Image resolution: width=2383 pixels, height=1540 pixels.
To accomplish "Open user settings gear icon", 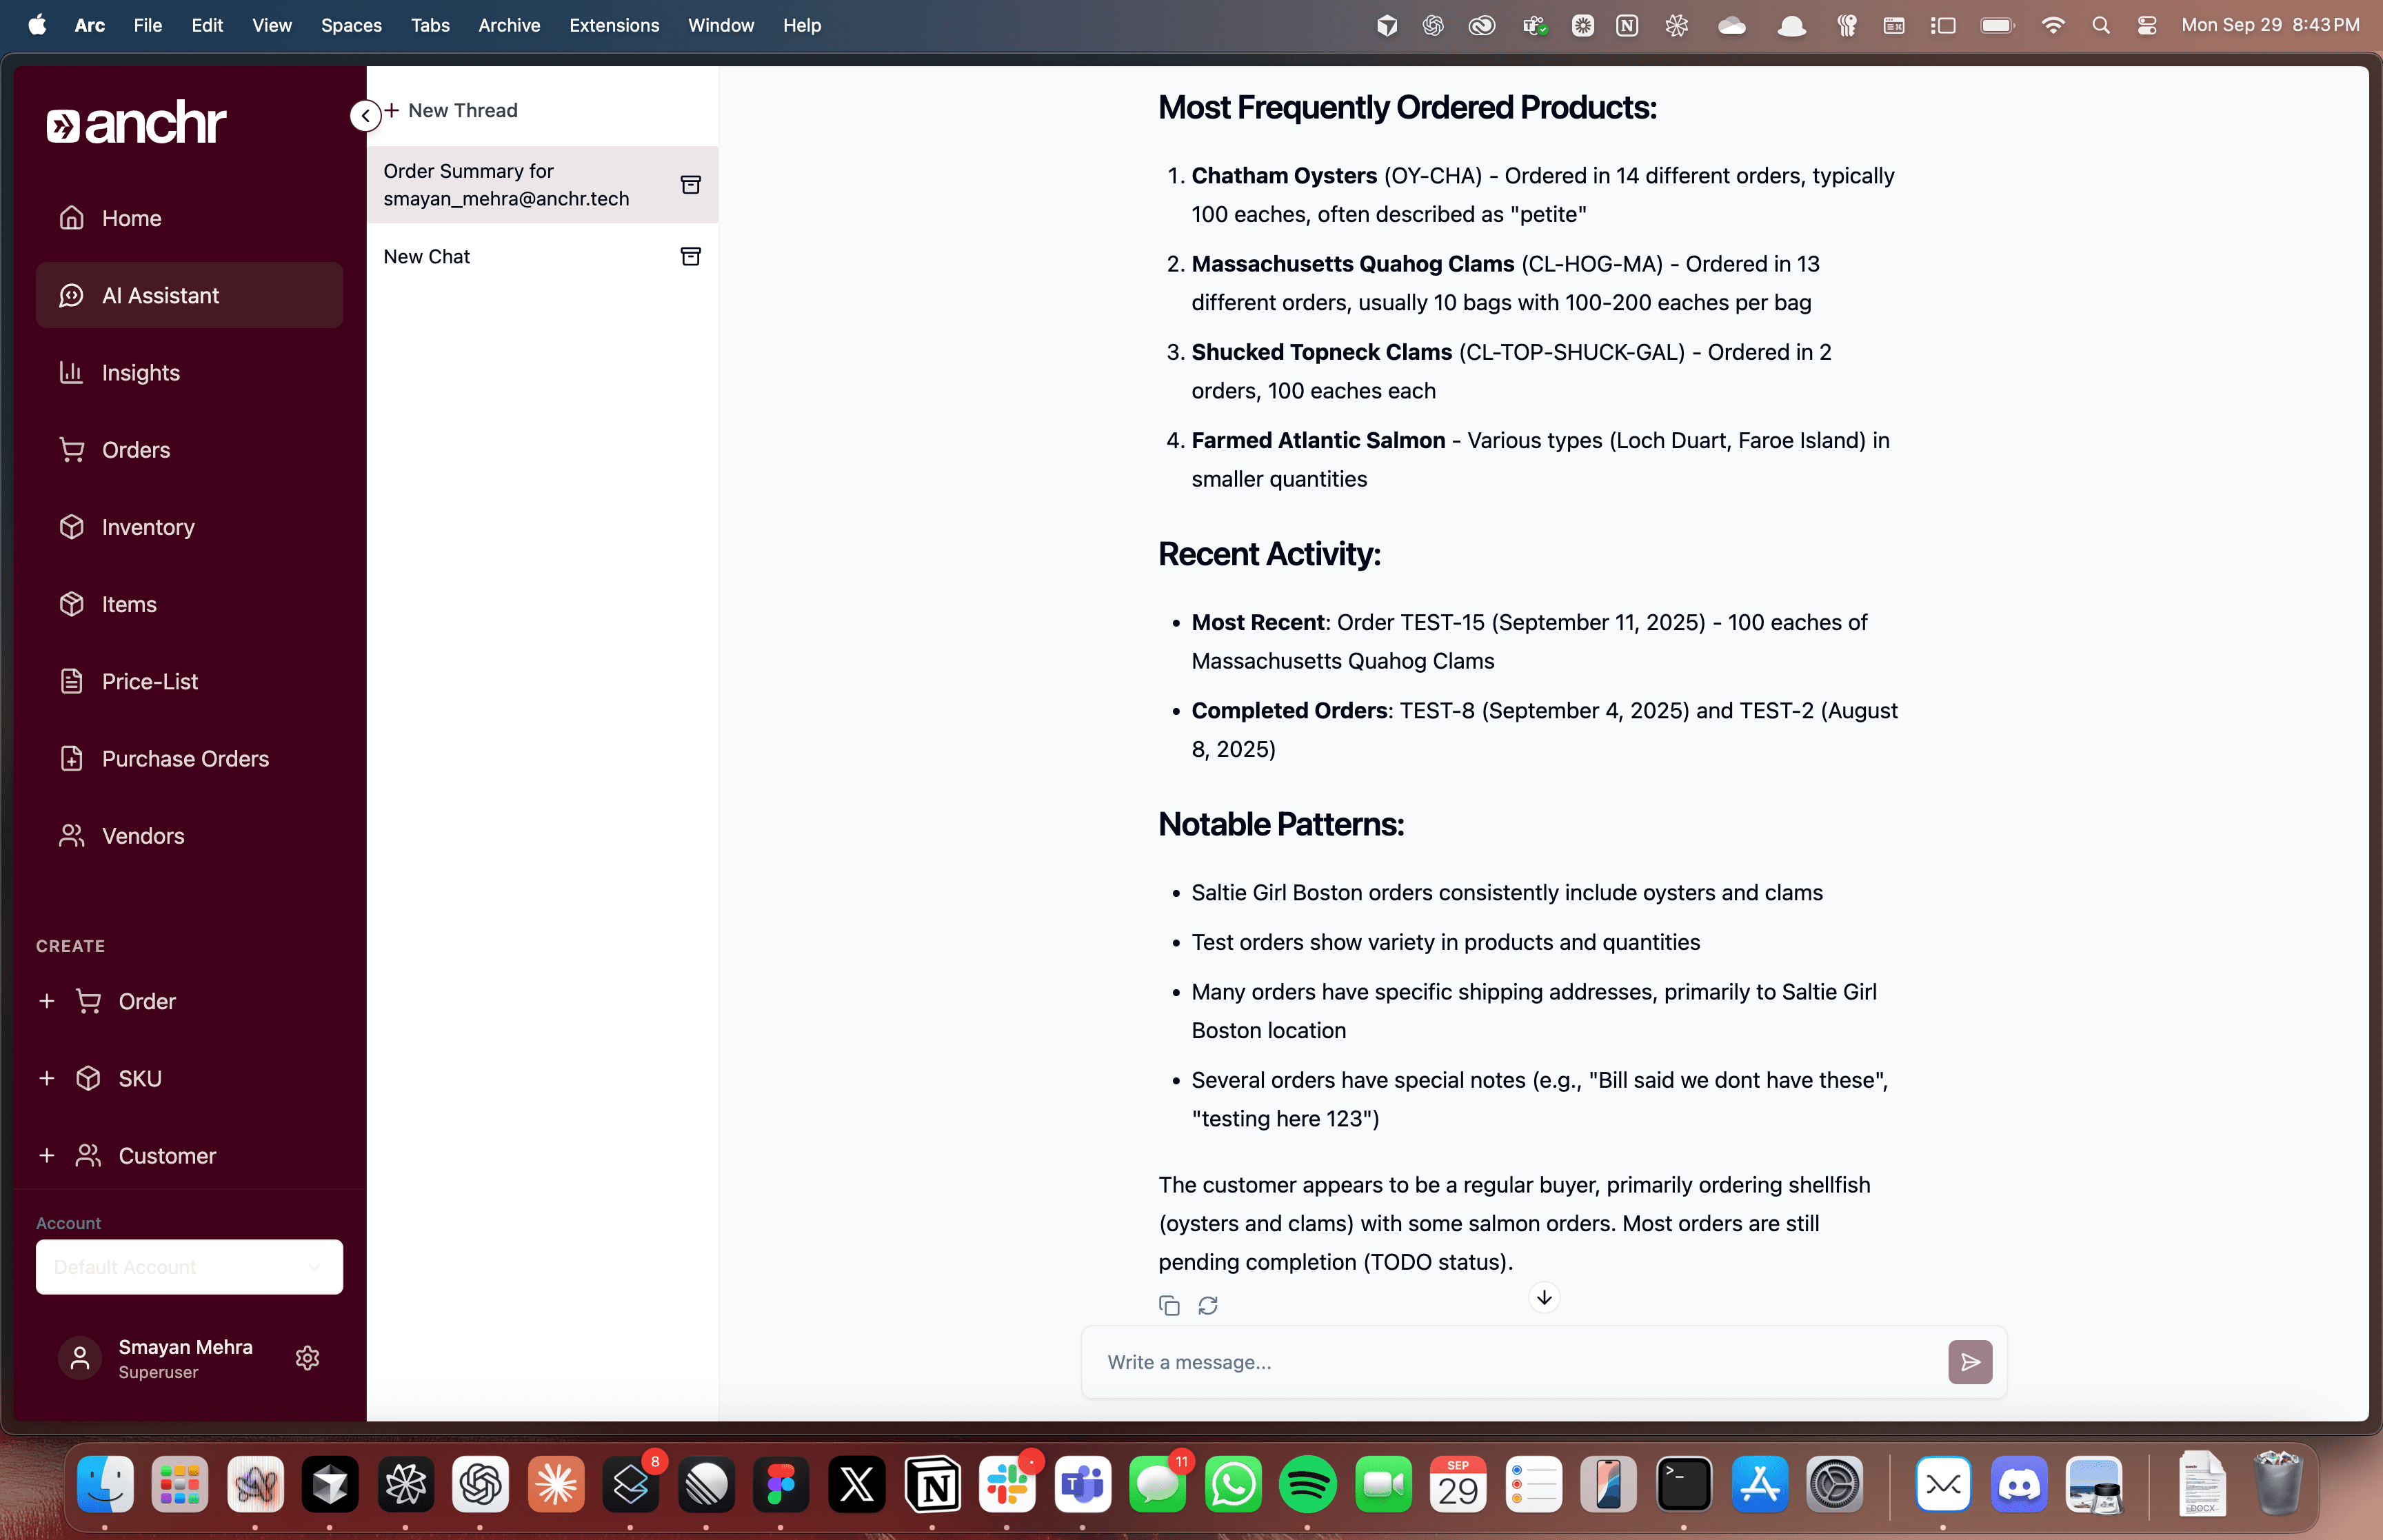I will (x=307, y=1358).
